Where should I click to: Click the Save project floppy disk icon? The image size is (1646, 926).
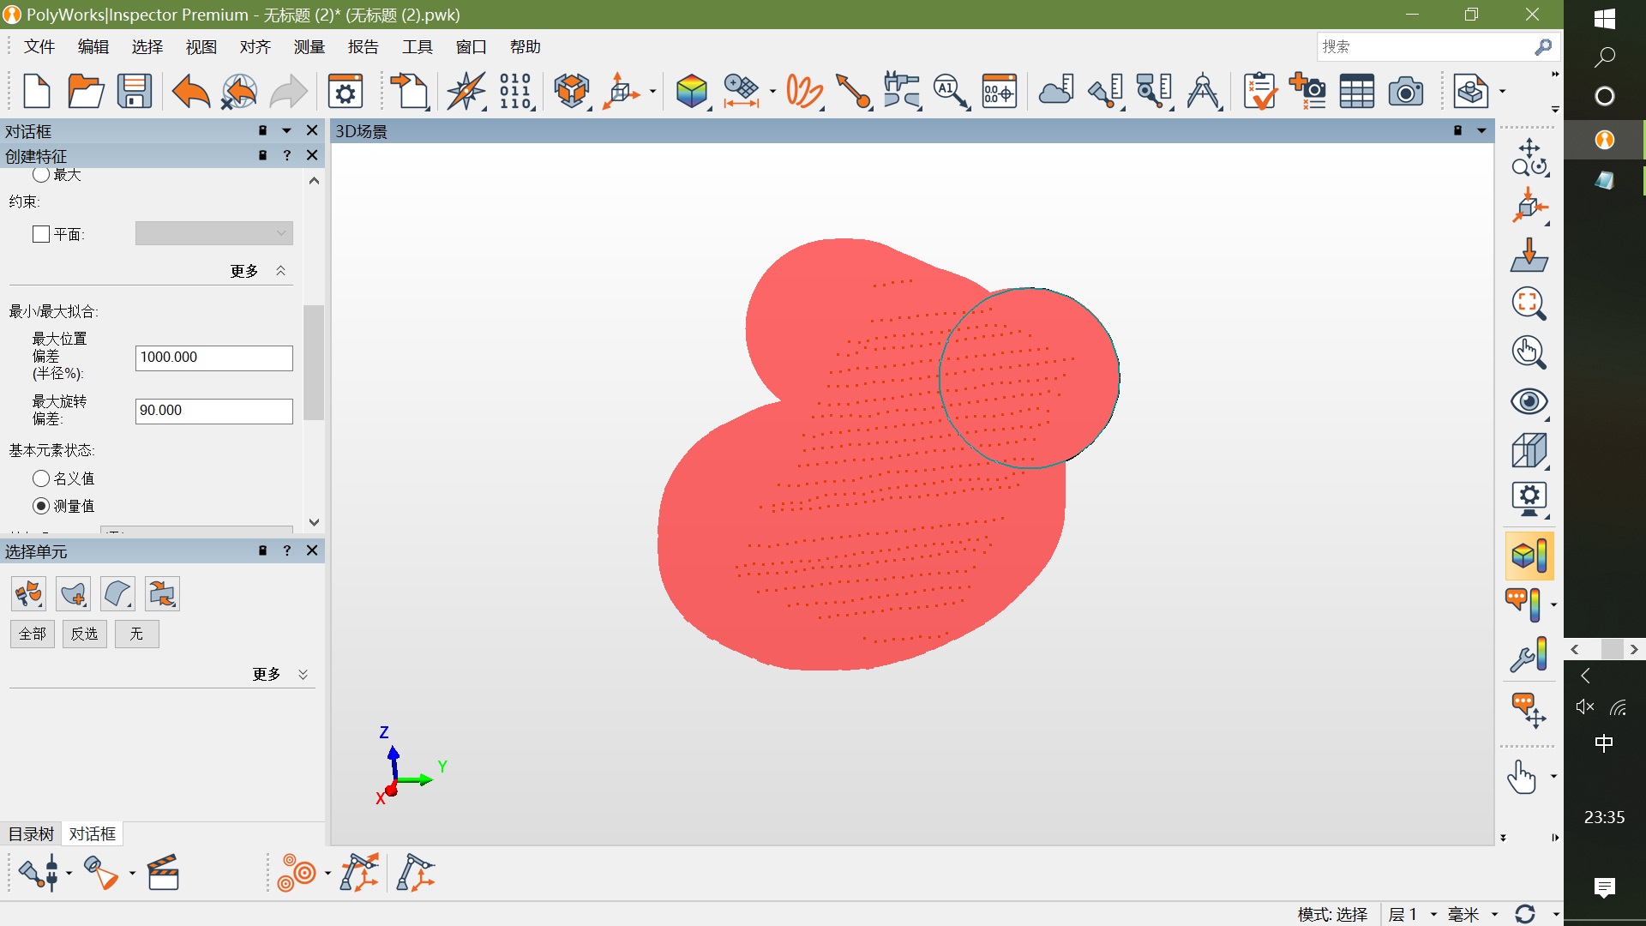[135, 91]
